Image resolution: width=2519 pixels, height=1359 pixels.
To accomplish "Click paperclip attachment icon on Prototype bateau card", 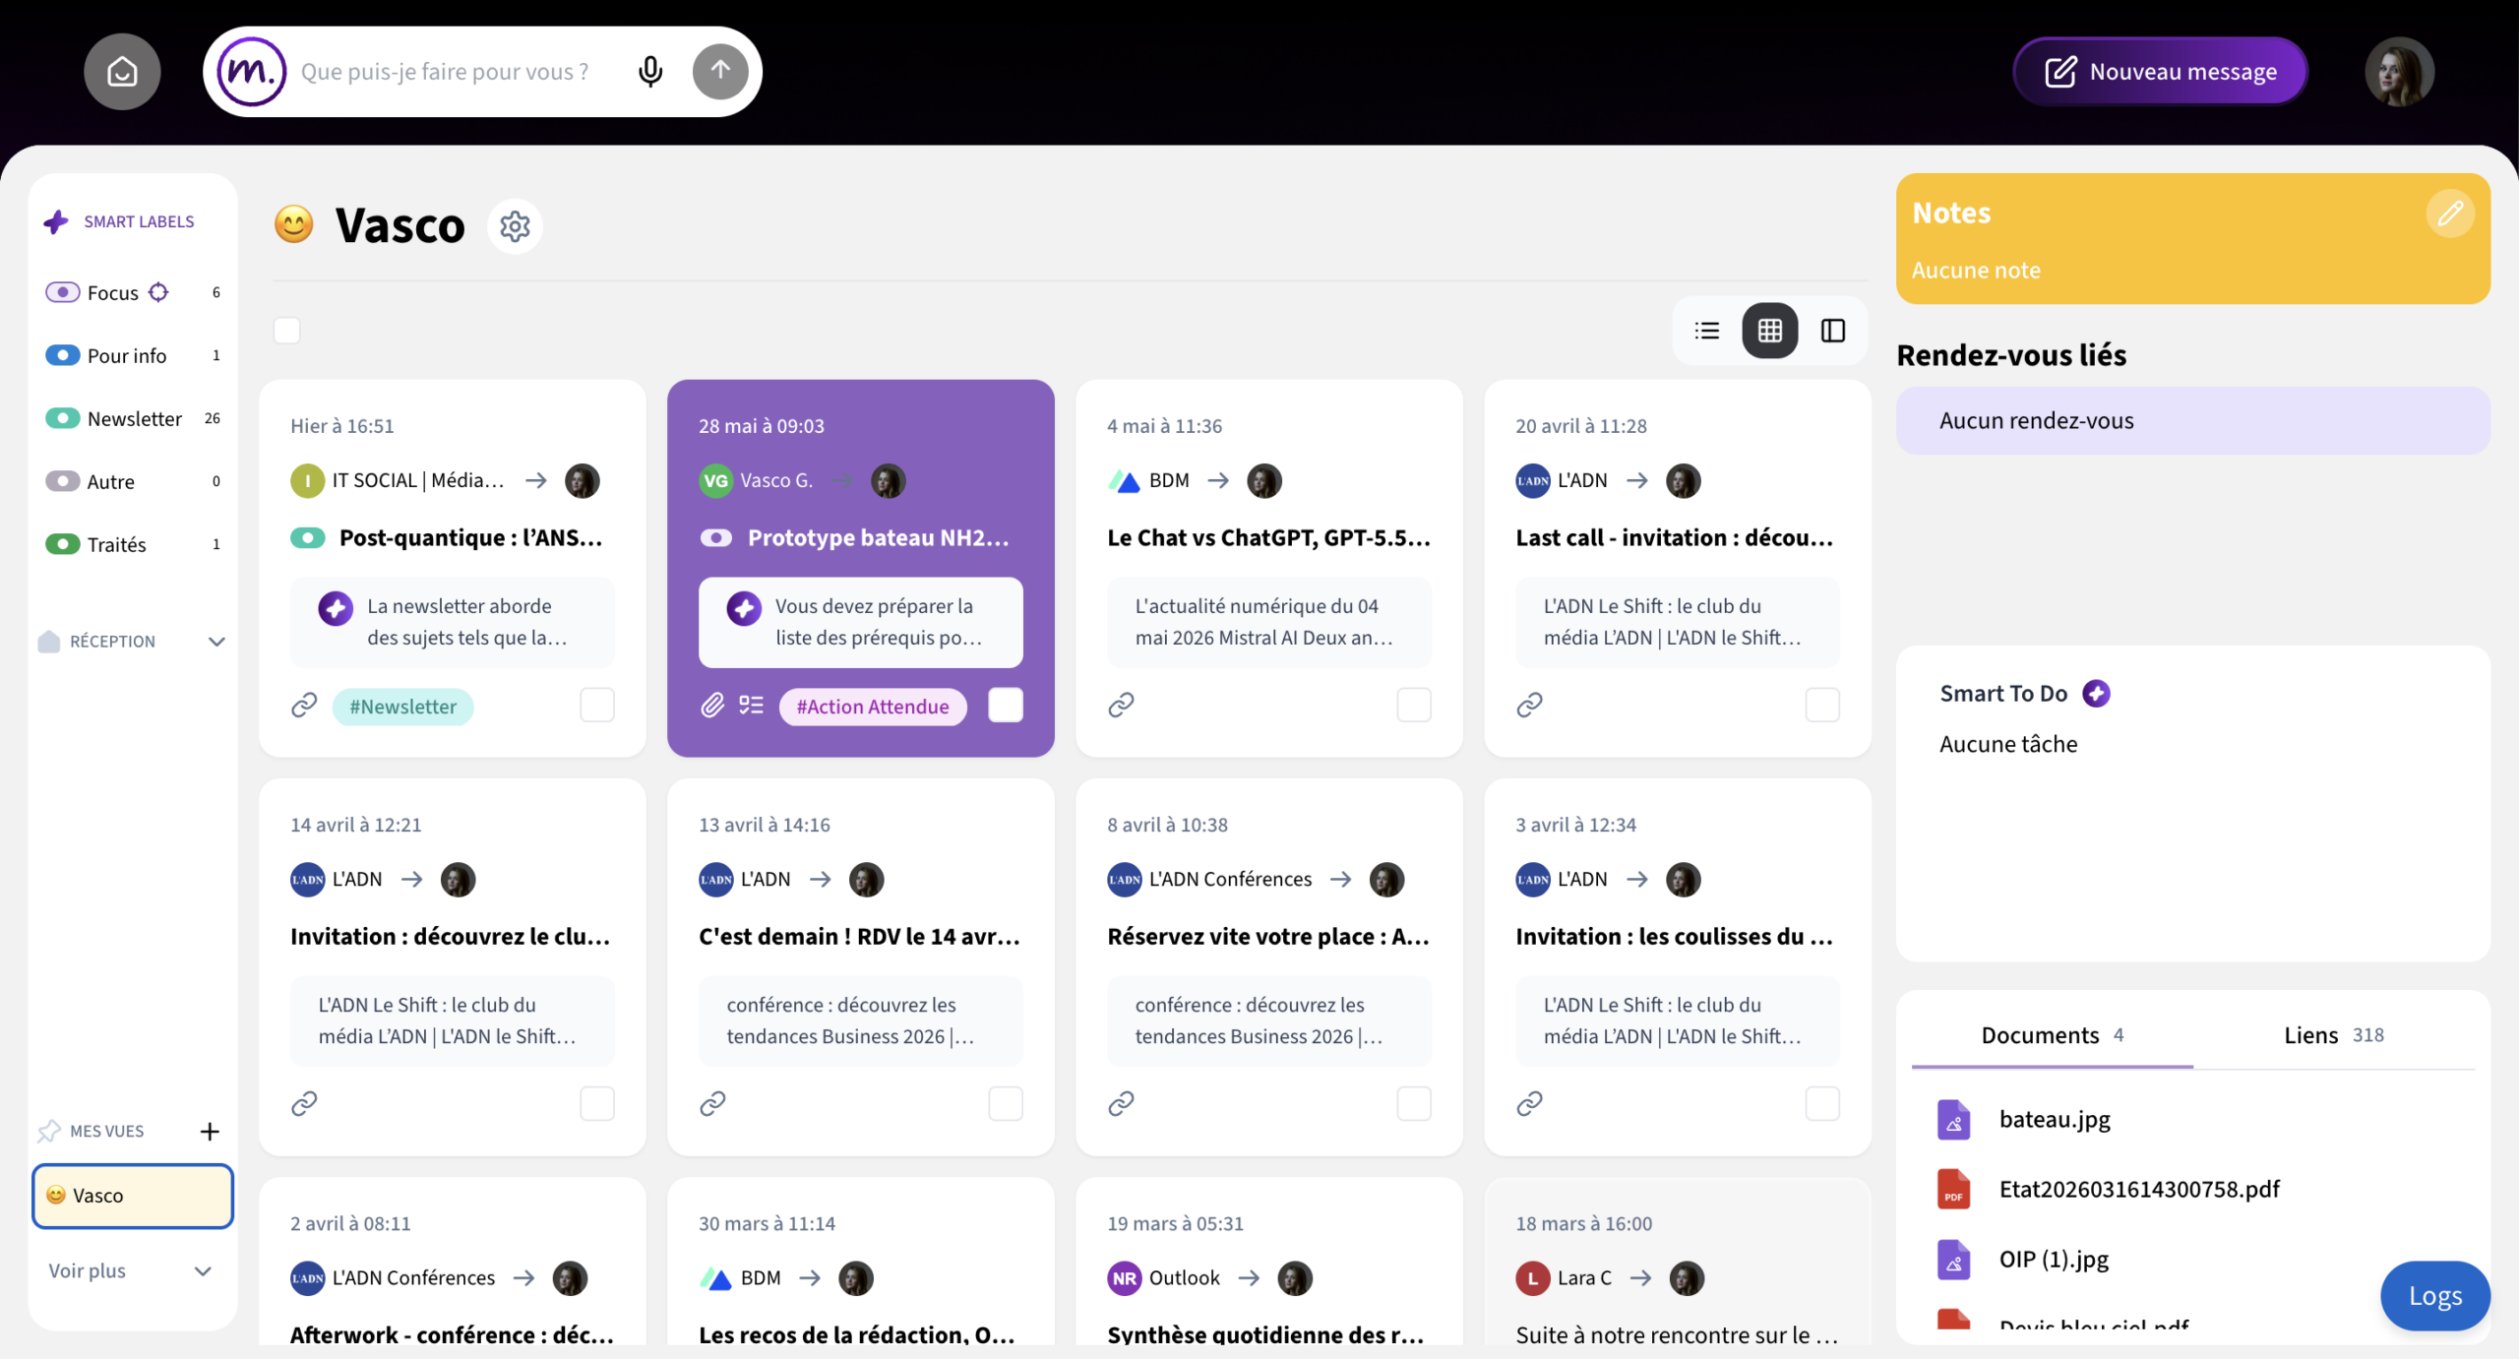I will click(712, 705).
